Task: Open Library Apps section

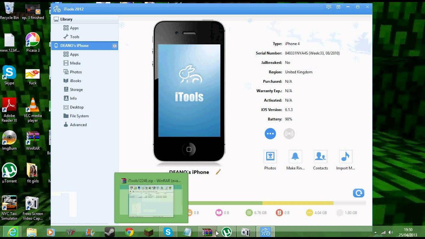Action: pyautogui.click(x=74, y=28)
